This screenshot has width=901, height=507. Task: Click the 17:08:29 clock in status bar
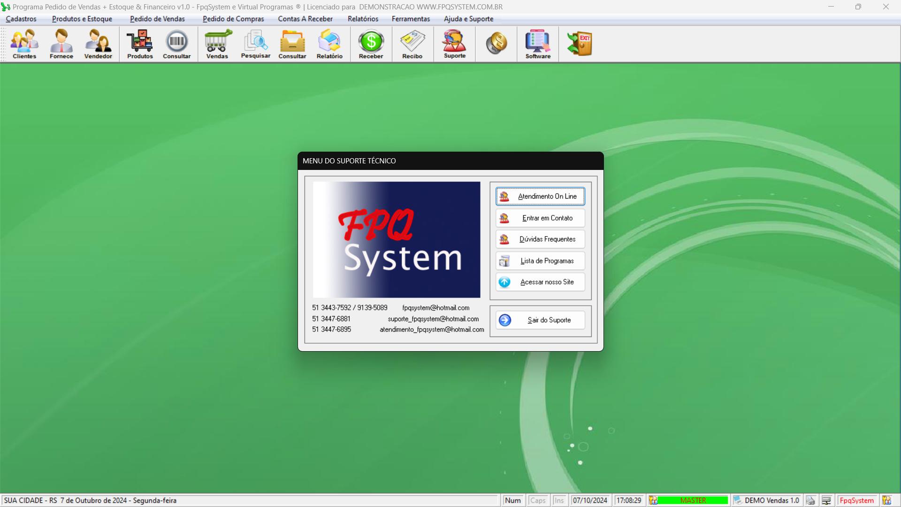coord(629,500)
